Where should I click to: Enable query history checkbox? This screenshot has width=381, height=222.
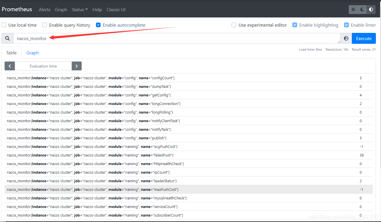coord(45,25)
